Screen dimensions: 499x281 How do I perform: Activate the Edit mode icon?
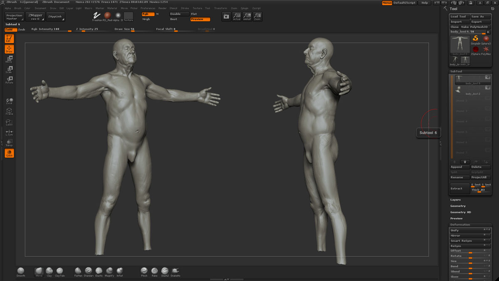[x=9, y=39]
